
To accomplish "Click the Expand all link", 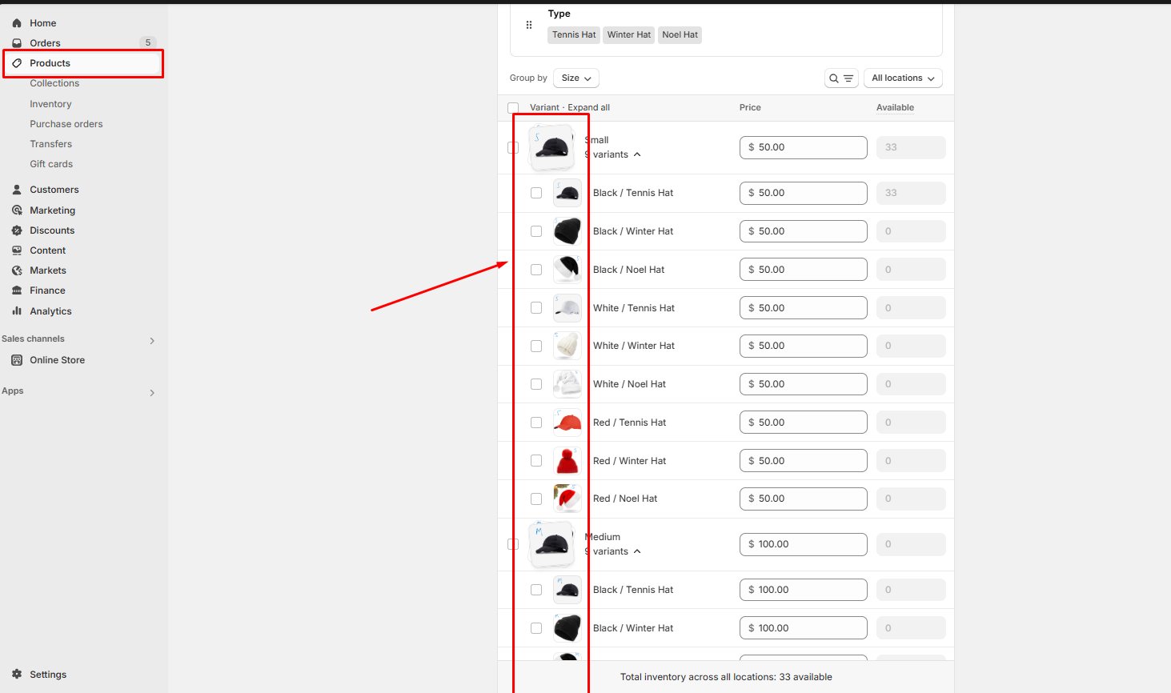I will 588,108.
